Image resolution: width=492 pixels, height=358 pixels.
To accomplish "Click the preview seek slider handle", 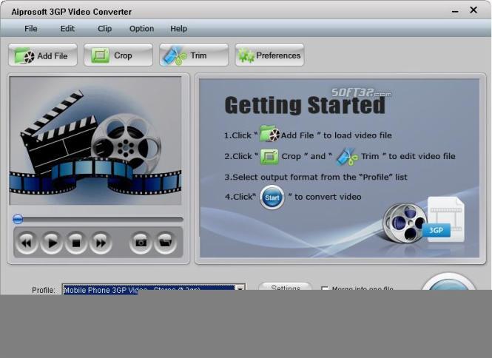I will click(18, 219).
